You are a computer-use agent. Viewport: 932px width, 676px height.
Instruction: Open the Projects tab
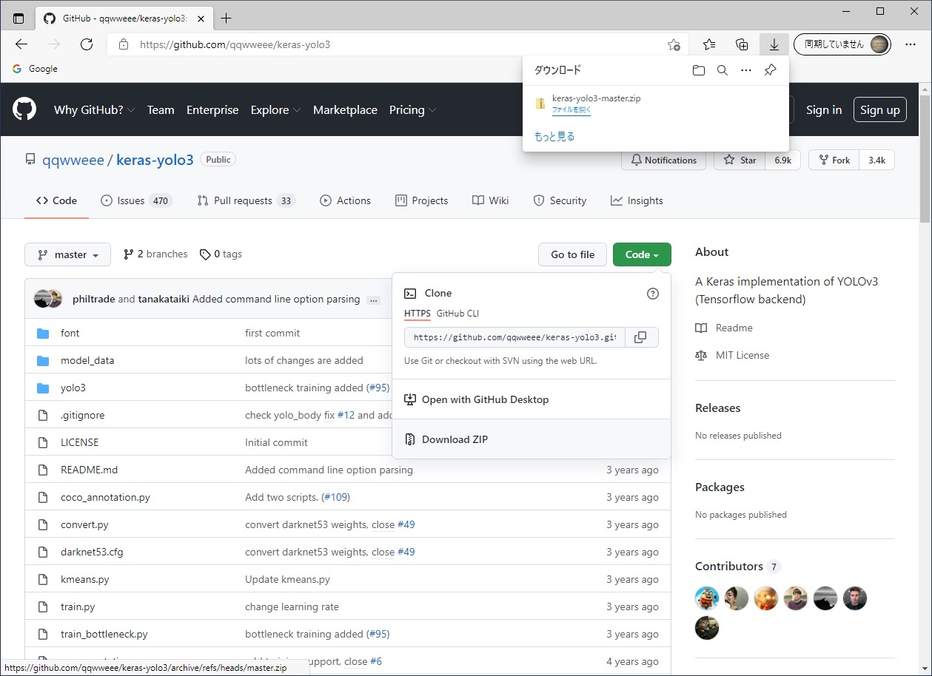[421, 200]
